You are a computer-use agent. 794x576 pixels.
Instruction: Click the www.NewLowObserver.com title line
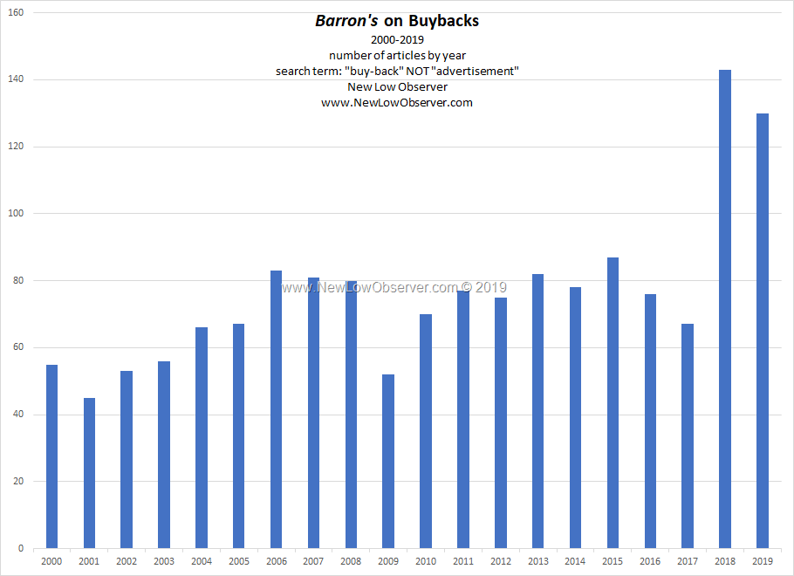click(397, 102)
